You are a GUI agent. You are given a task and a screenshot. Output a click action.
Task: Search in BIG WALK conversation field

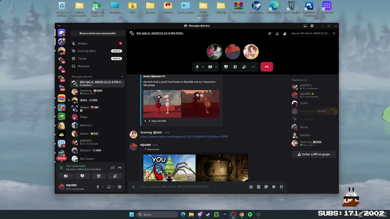click(313, 33)
